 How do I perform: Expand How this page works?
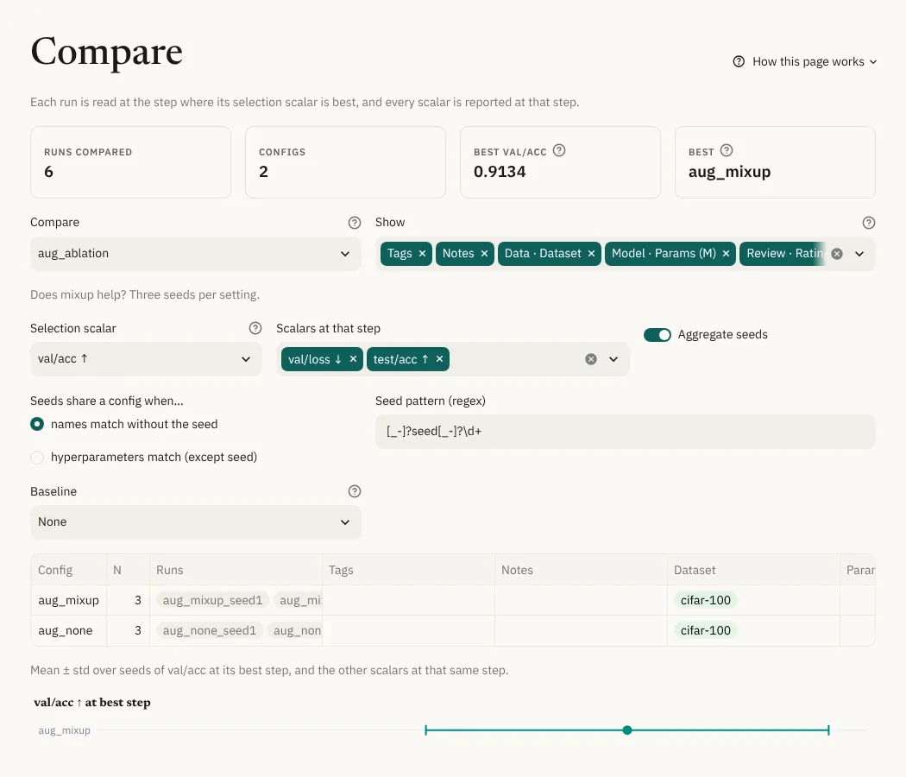pos(804,62)
